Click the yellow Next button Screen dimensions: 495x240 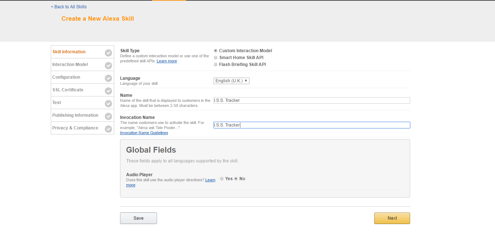point(392,218)
